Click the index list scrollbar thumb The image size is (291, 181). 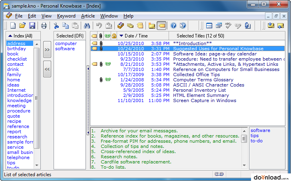tap(37, 98)
